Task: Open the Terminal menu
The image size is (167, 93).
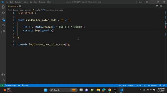Action: [42, 2]
